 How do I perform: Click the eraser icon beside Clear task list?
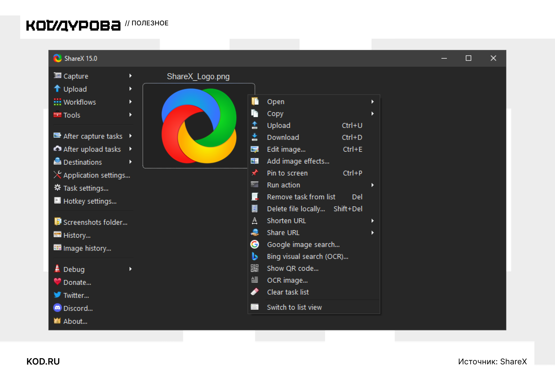[x=255, y=292]
